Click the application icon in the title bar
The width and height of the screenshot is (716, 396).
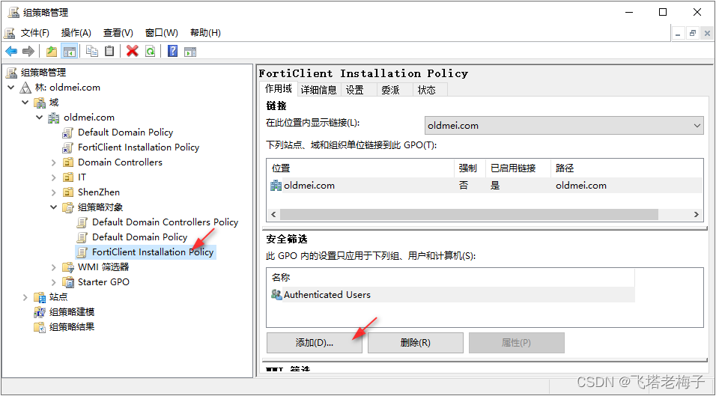13,12
